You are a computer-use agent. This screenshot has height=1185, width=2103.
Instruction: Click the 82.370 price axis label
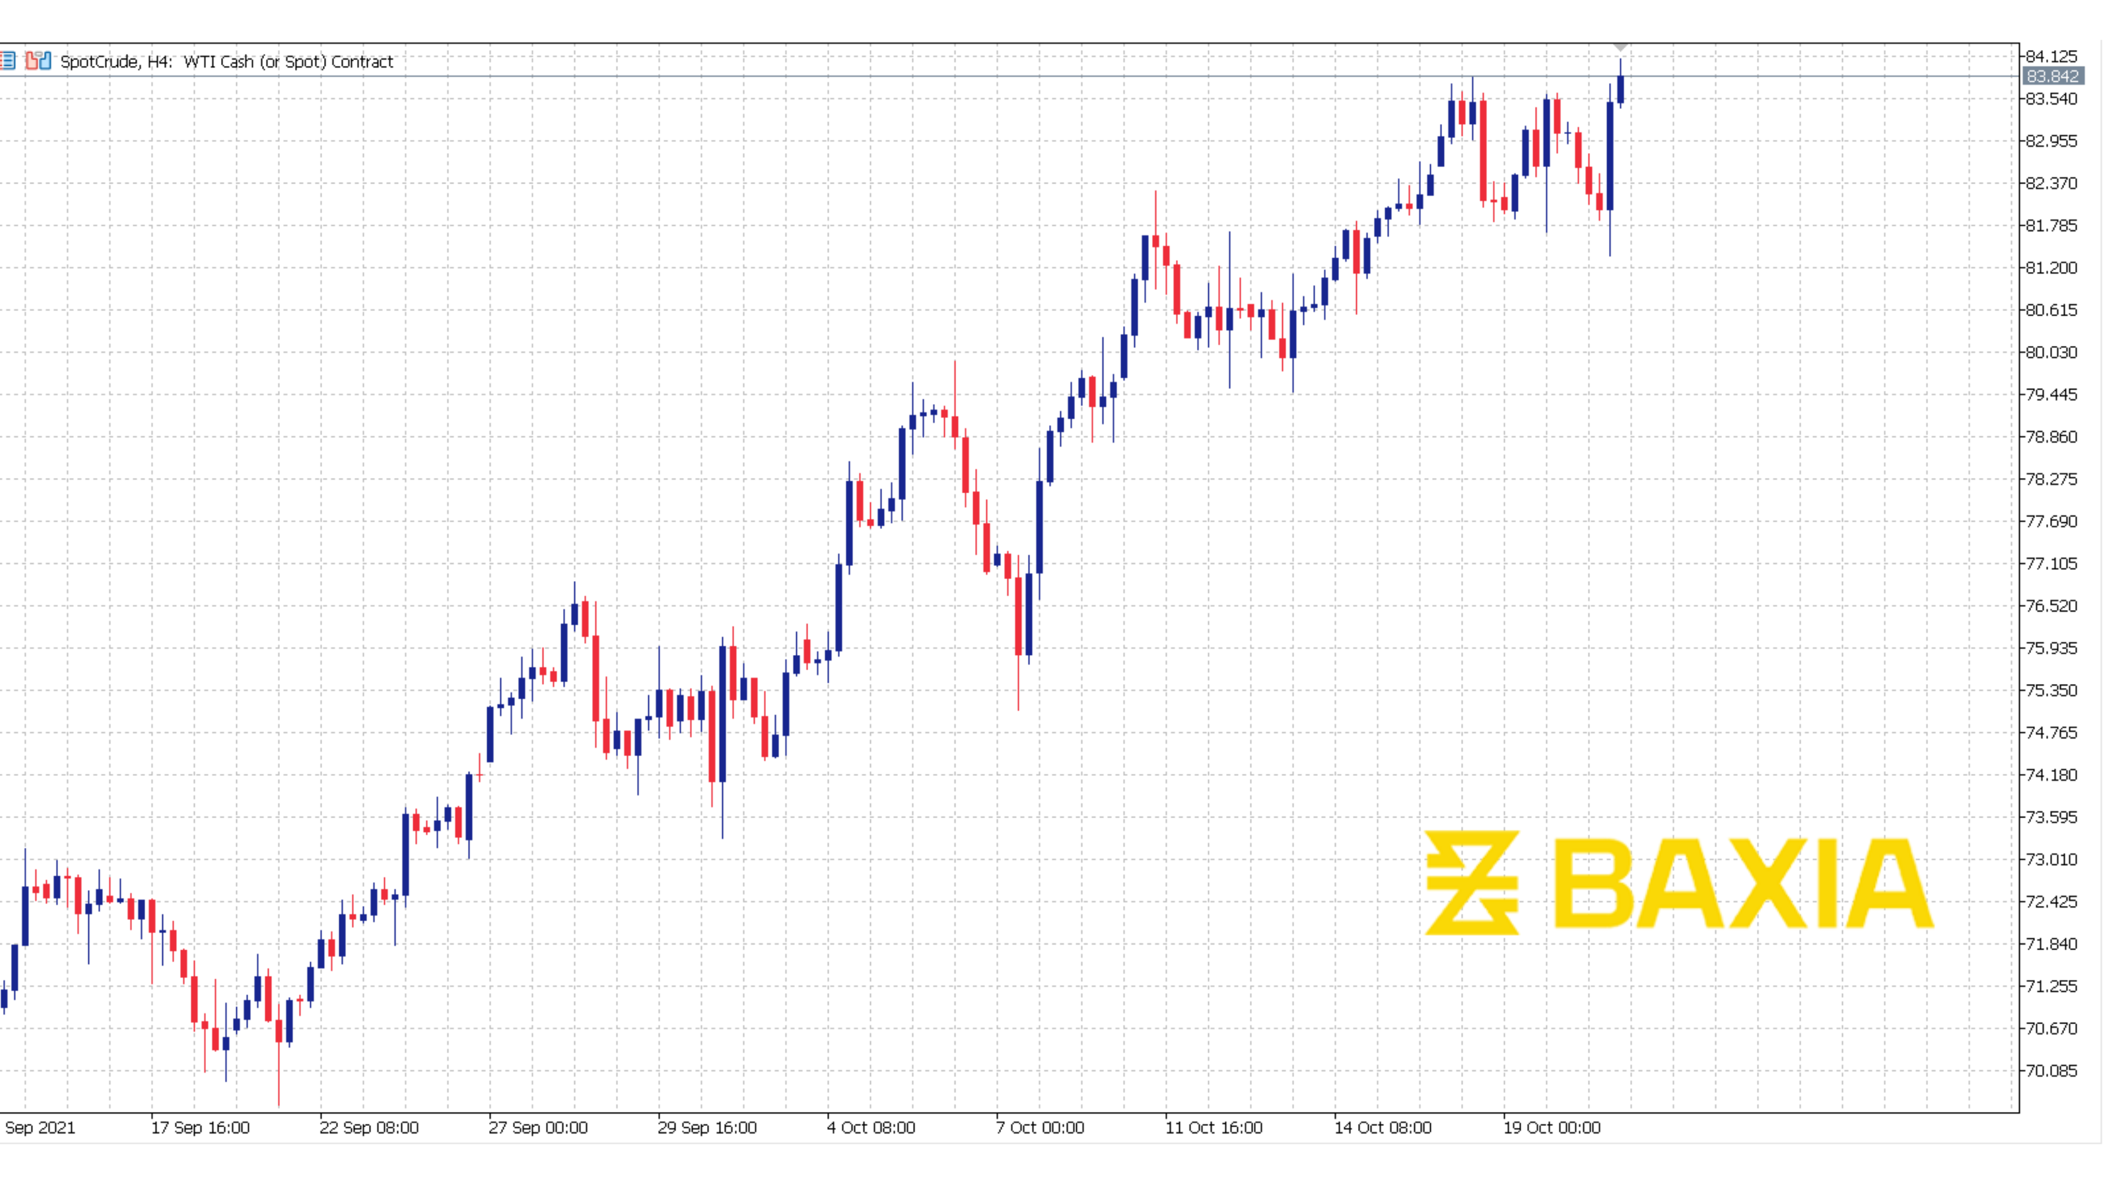point(2052,183)
